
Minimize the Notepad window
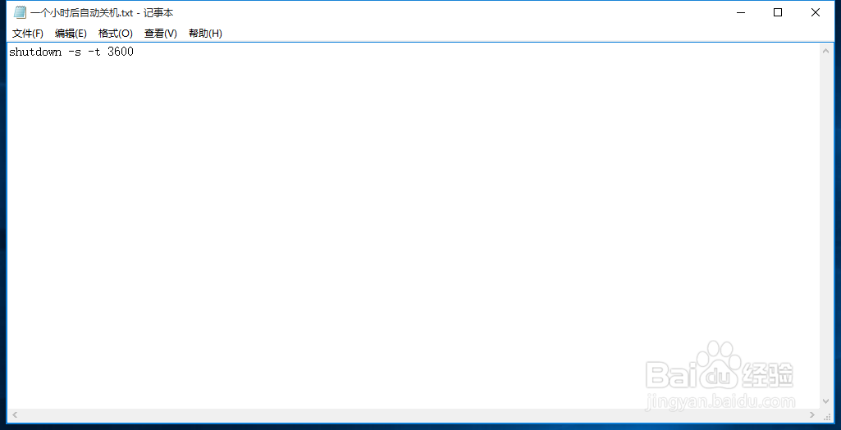pyautogui.click(x=741, y=12)
